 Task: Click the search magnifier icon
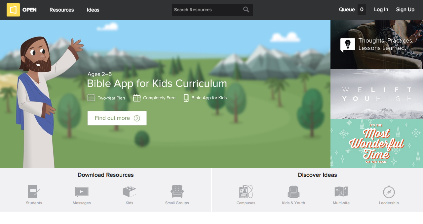tap(246, 10)
